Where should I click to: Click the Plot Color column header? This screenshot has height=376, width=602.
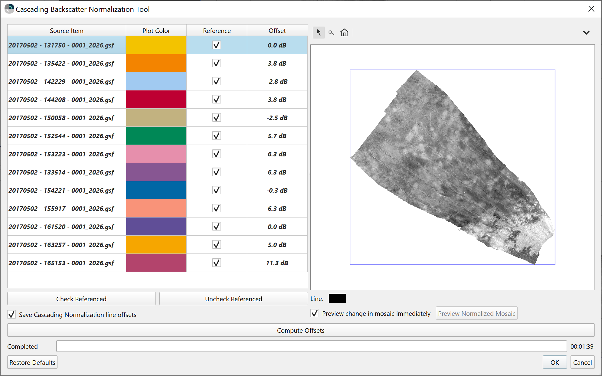tap(156, 31)
